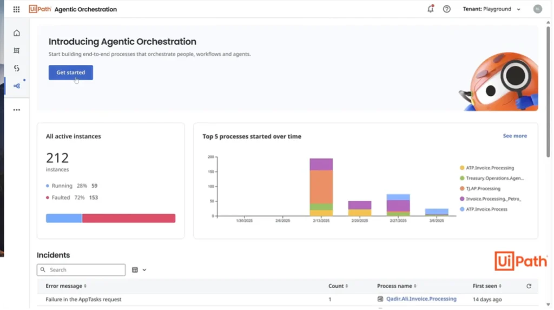The width and height of the screenshot is (554, 310).
Task: Click the "All active instances" heading
Action: pyautogui.click(x=73, y=136)
